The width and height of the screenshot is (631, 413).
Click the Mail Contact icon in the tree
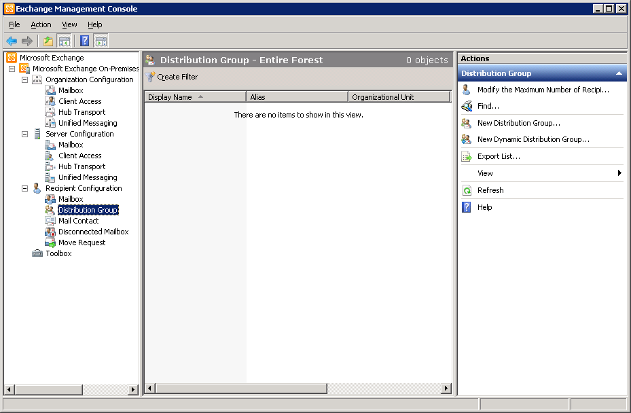pyautogui.click(x=50, y=221)
